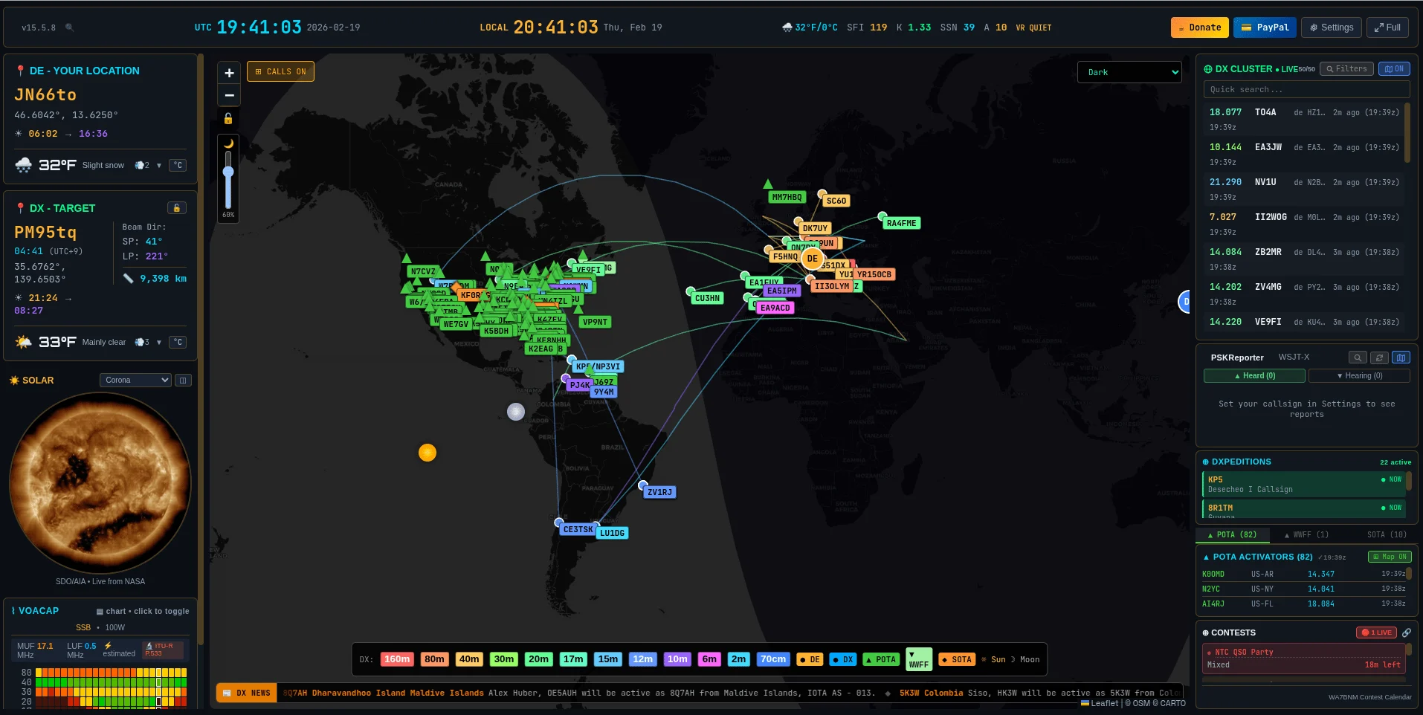The height and width of the screenshot is (715, 1423).
Task: Click the Settings button in header
Action: 1332,27
